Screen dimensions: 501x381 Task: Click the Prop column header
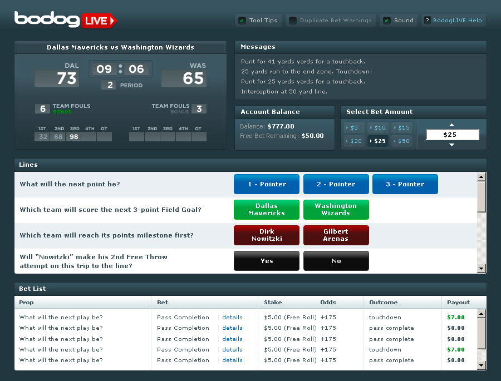click(26, 302)
